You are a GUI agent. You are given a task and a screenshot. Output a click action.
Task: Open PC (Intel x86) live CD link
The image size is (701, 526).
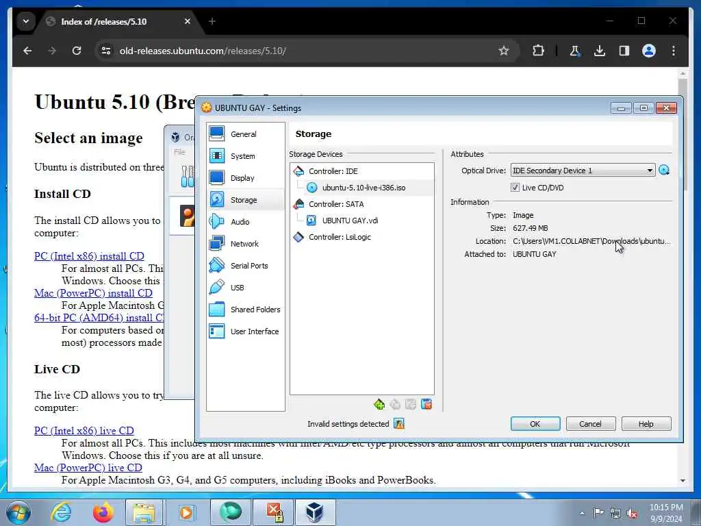coord(84,431)
